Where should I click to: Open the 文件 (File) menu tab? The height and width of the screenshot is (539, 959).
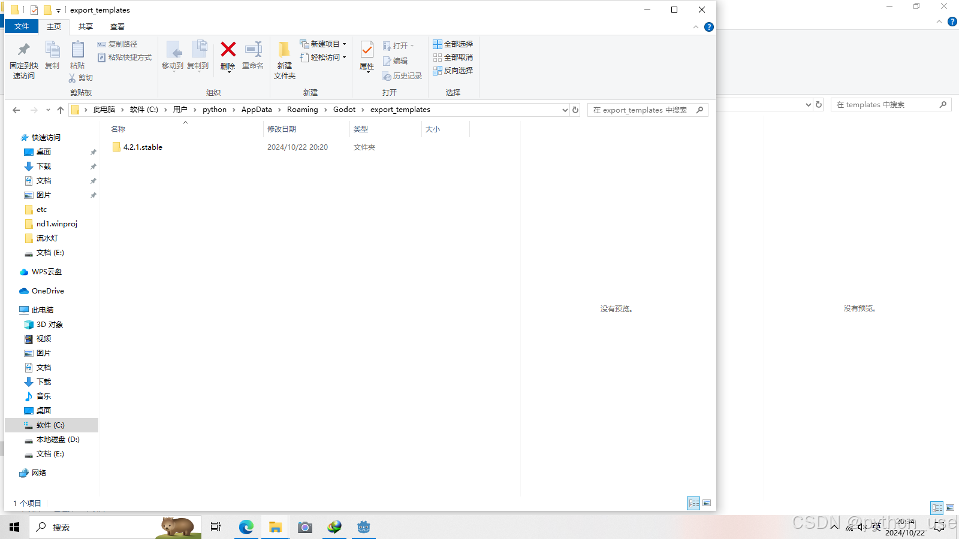22,26
